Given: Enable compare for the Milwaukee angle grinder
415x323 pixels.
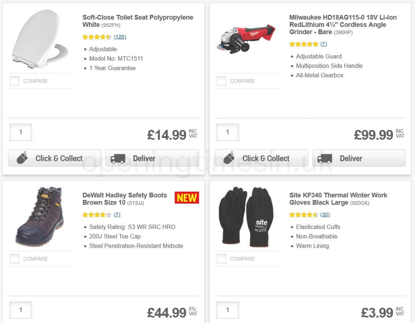Looking at the screenshot, I should pyautogui.click(x=221, y=81).
